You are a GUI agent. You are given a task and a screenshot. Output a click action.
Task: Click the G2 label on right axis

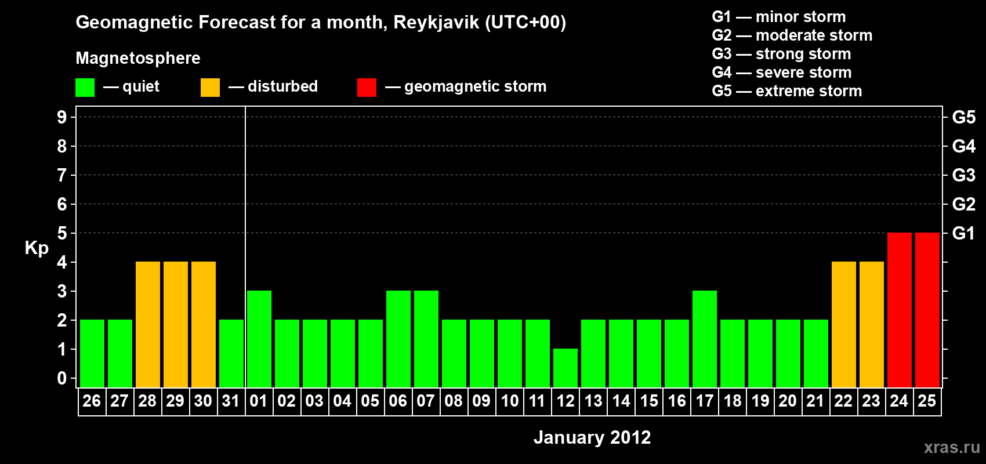click(964, 204)
